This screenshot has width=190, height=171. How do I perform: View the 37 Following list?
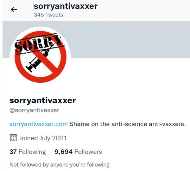coord(28,152)
